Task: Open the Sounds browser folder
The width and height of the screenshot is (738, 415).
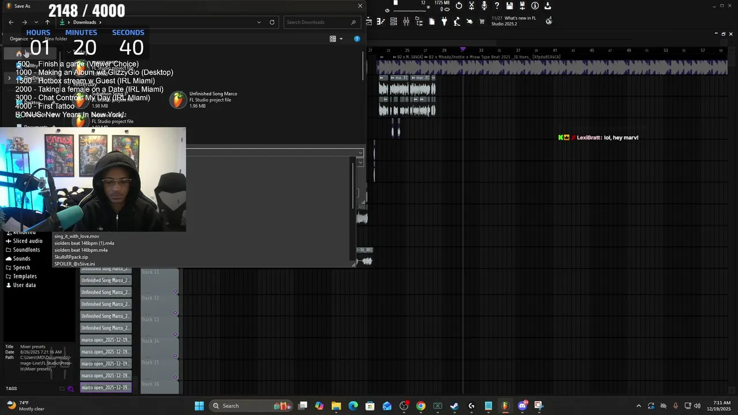Action: click(18, 259)
